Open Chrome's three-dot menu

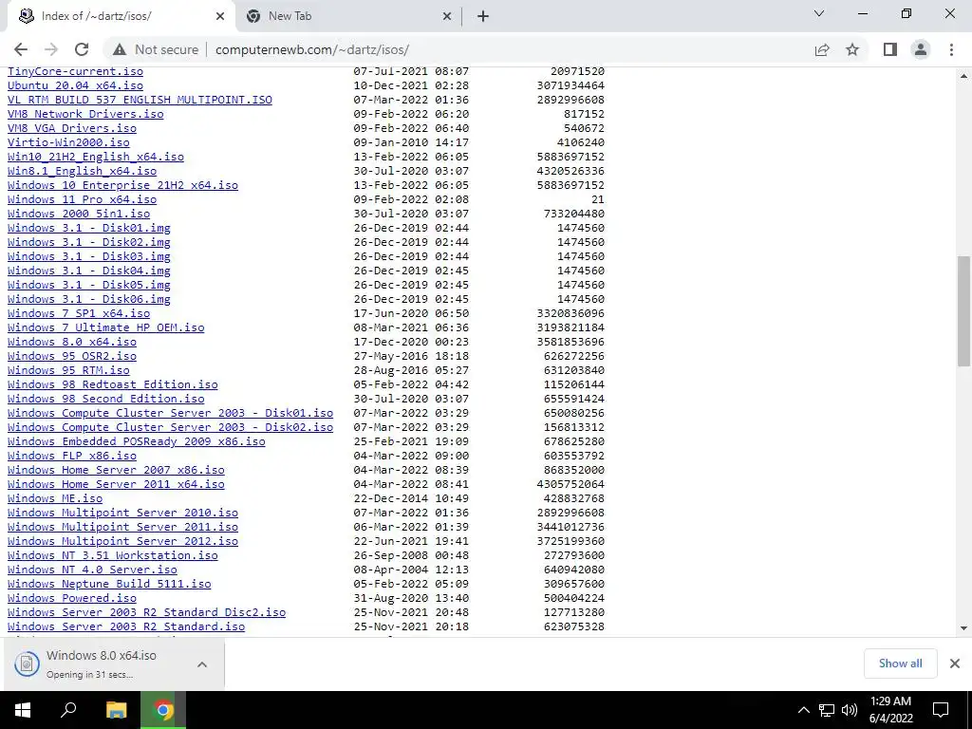coord(951,49)
